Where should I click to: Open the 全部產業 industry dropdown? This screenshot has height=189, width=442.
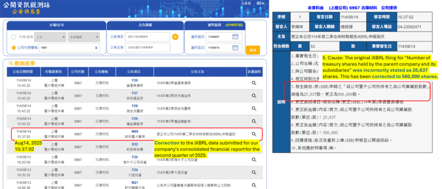click(84, 37)
